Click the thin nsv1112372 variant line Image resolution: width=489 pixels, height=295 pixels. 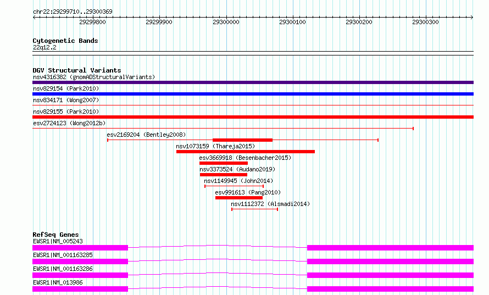255,209
